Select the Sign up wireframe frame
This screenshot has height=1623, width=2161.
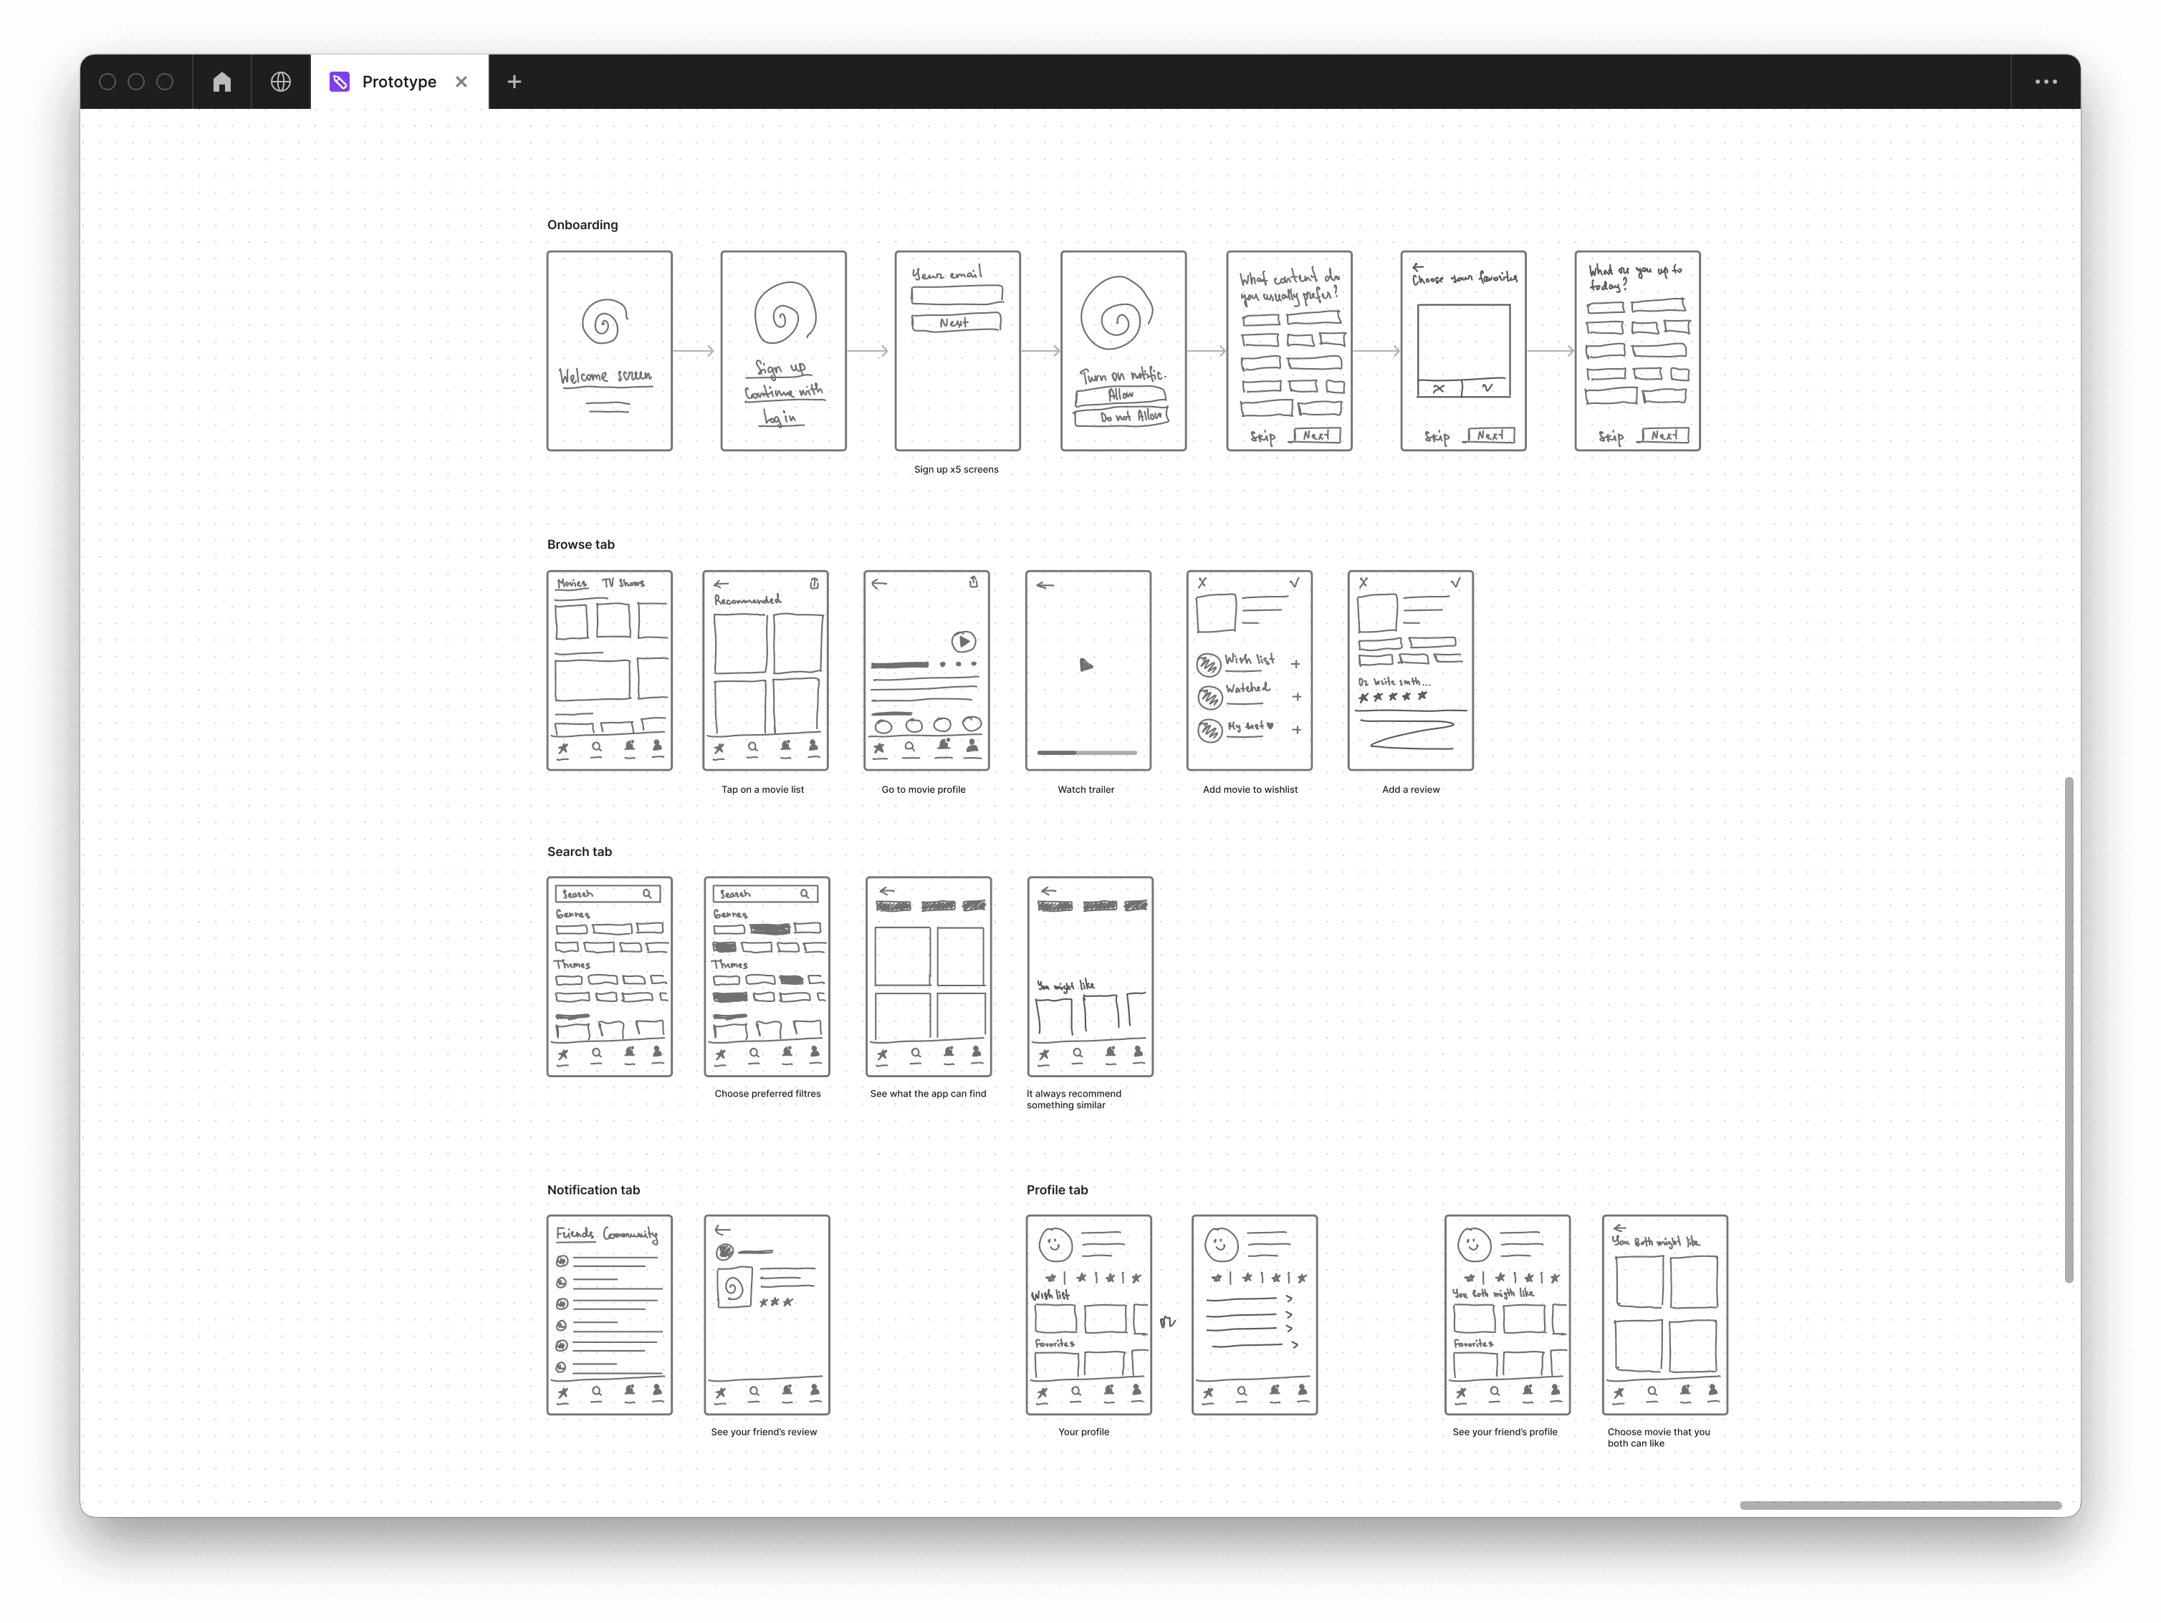click(782, 350)
